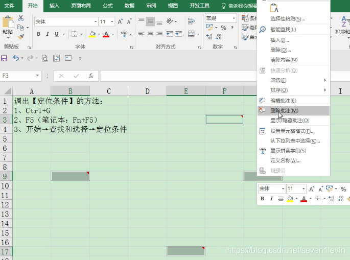Viewport: 350px width, 260px height.
Task: Click the Paste clipboard icon
Action: click(8, 22)
